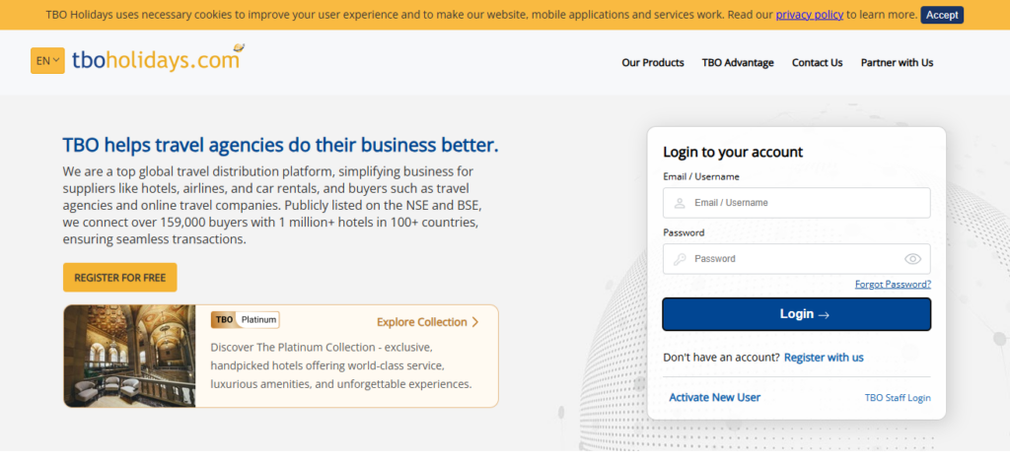Open the EN language dropdown

pyautogui.click(x=47, y=61)
